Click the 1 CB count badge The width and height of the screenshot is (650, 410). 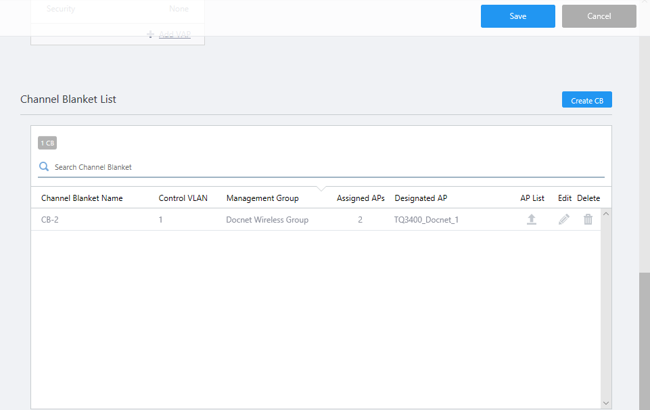point(47,143)
